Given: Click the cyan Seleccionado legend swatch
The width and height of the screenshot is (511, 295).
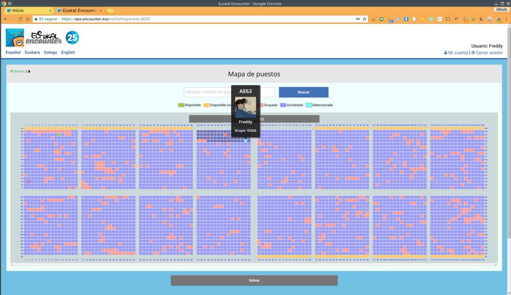Looking at the screenshot, I should coord(309,105).
